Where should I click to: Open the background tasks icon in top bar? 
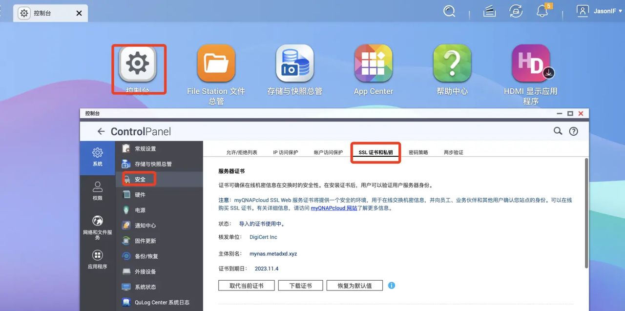click(x=516, y=11)
